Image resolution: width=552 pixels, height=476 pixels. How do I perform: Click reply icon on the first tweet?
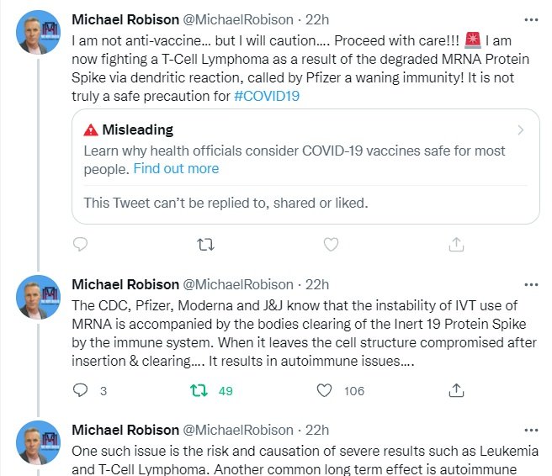pos(81,245)
